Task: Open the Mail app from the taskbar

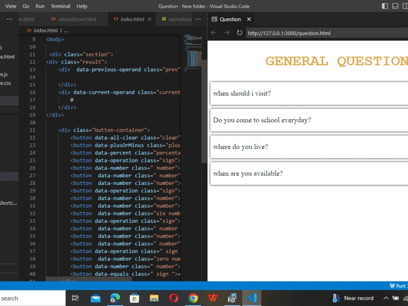Action: 95,298
